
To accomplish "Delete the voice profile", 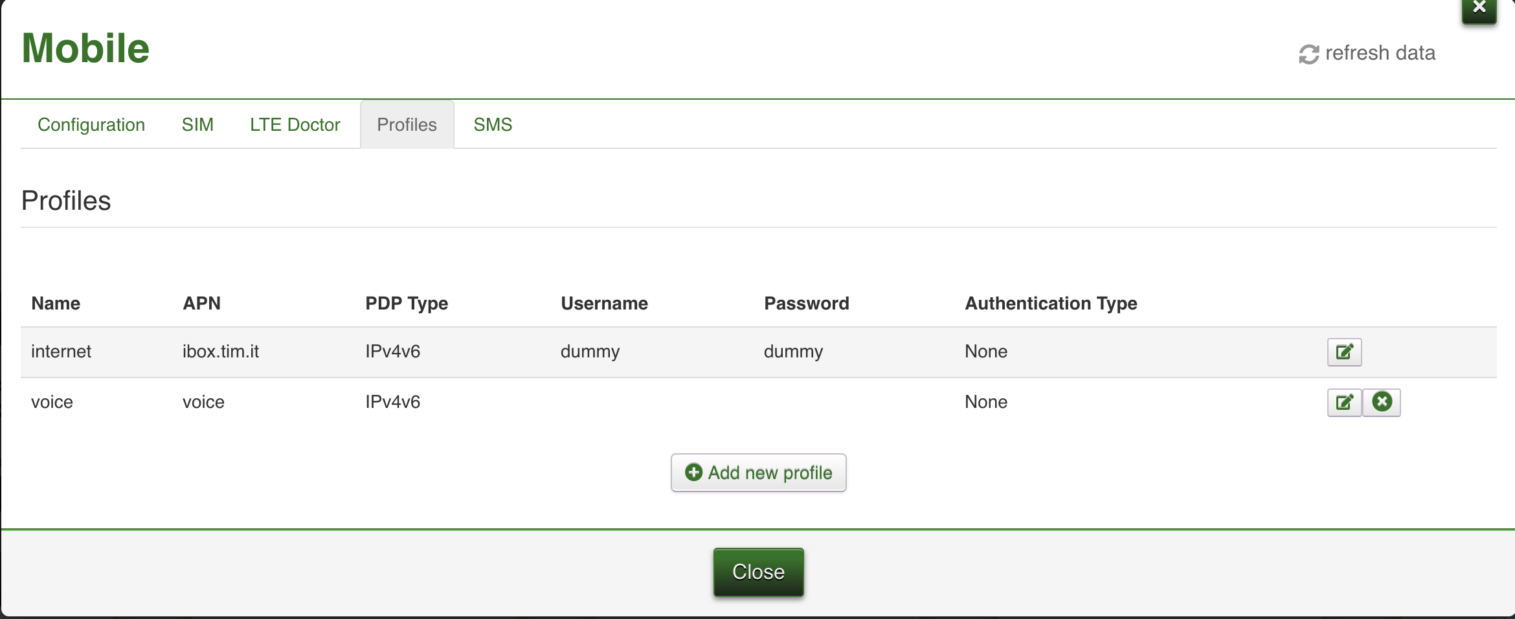I will tap(1382, 402).
